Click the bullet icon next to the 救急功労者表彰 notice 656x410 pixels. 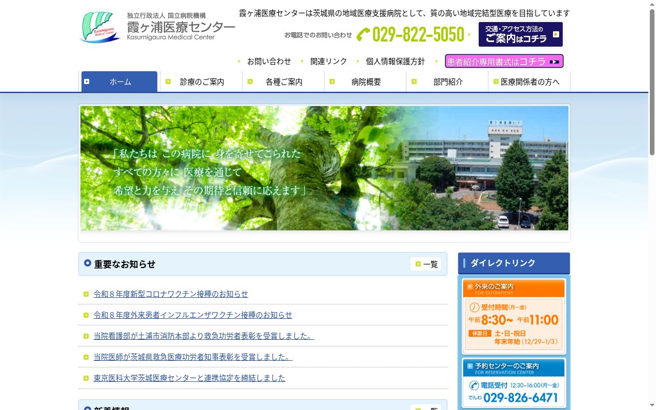coord(86,336)
